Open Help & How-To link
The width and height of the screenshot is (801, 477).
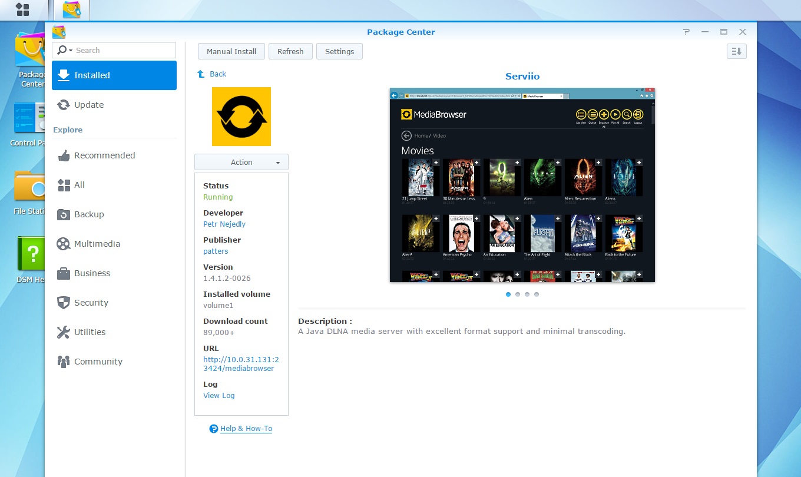point(246,429)
